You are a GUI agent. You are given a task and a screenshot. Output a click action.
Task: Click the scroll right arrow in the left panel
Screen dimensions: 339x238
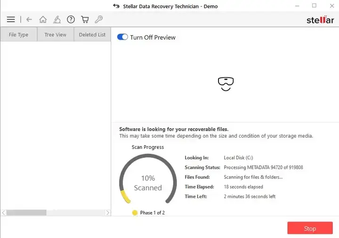pos(108,213)
